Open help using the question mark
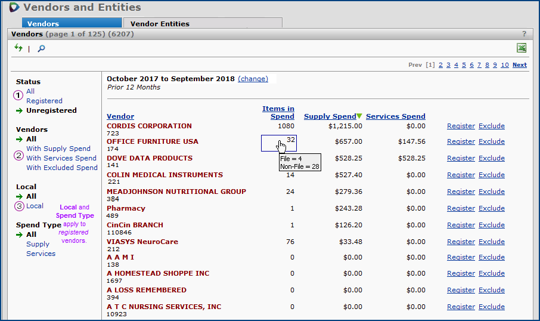 (x=524, y=34)
